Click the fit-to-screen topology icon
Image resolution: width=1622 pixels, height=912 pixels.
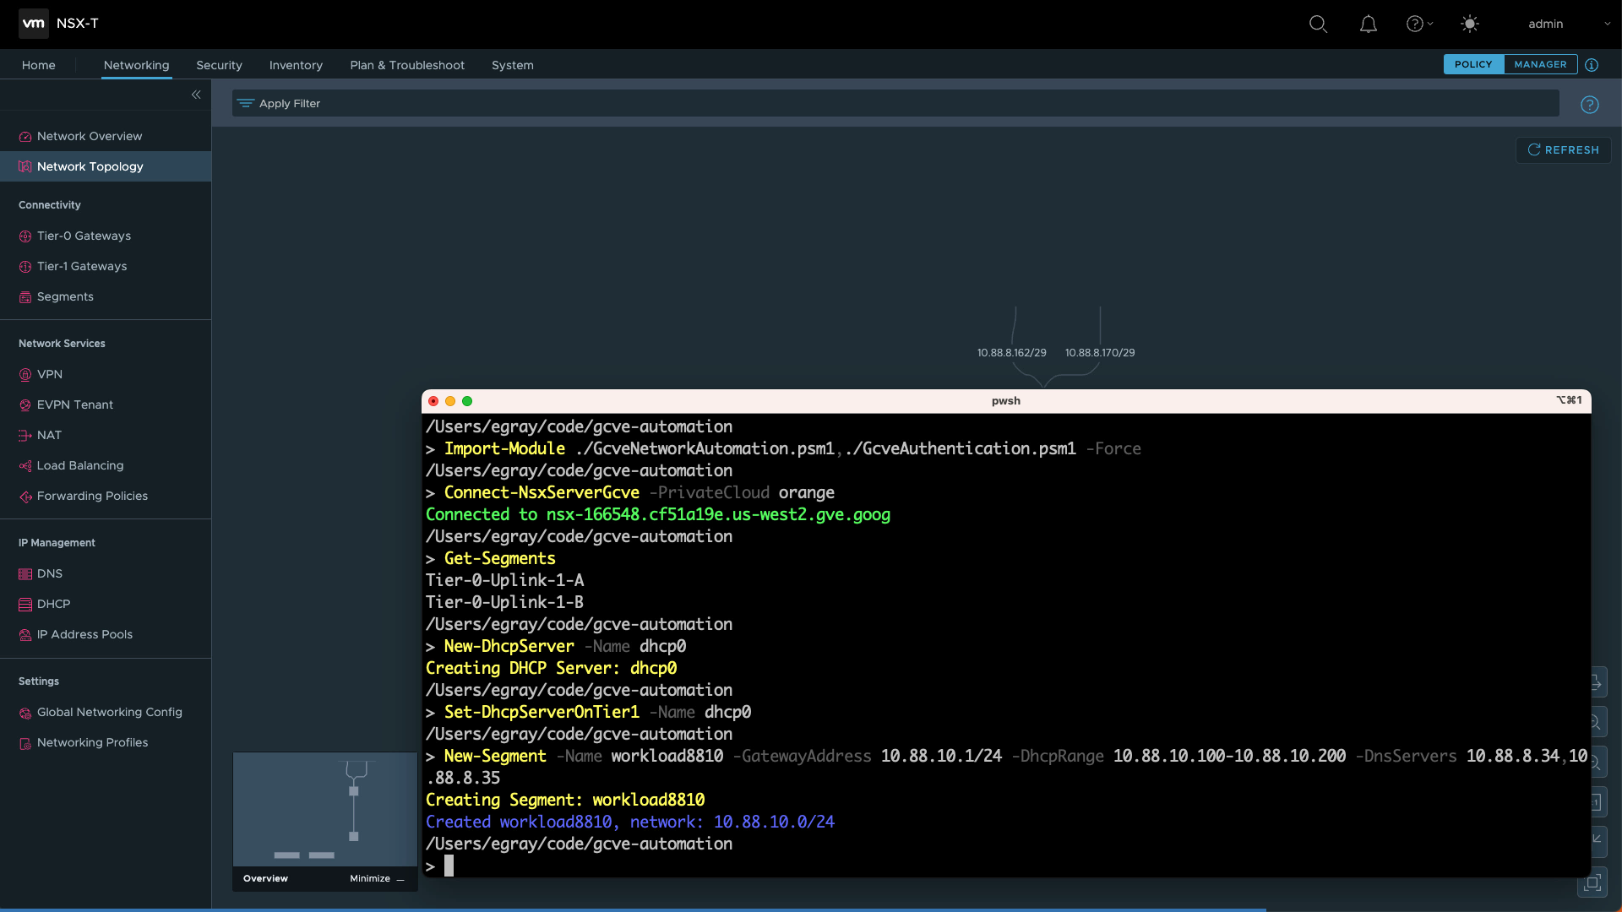point(1592,882)
